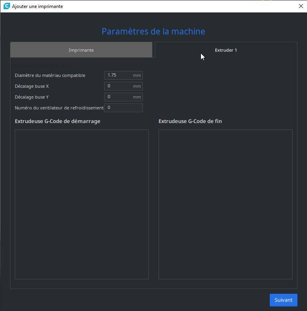
Task: Click inside the end G-Code text box
Action: coord(225,204)
